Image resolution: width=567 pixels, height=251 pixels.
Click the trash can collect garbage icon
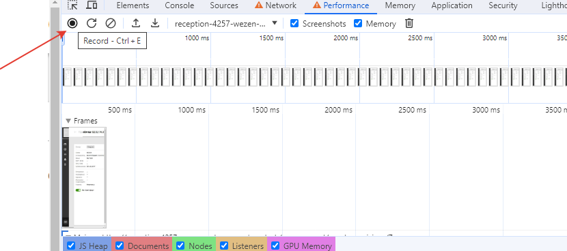409,23
